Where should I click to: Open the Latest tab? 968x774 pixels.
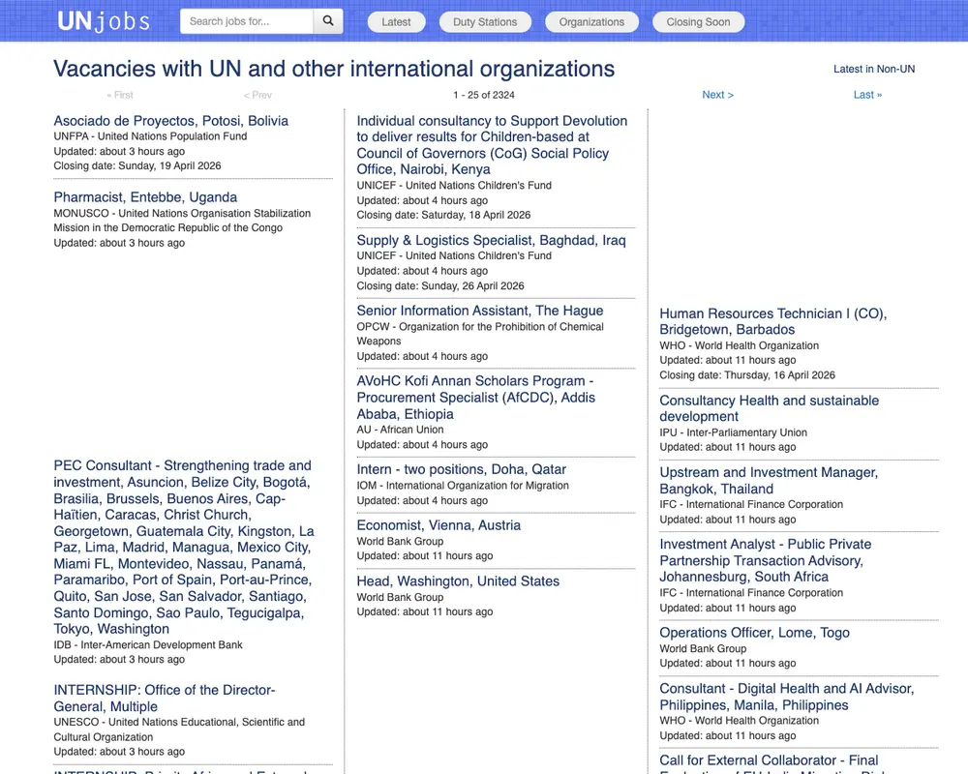click(x=396, y=22)
